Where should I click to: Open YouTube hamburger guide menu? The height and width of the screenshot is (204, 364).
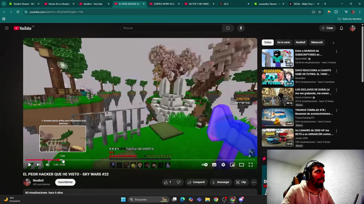7,28
